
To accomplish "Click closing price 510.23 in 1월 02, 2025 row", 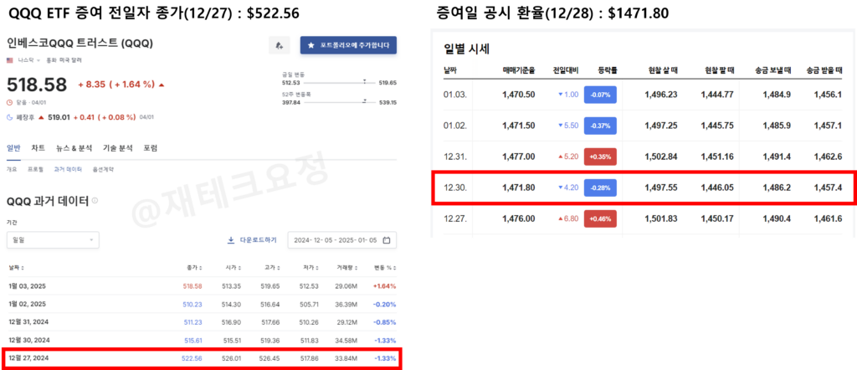I will pyautogui.click(x=193, y=304).
